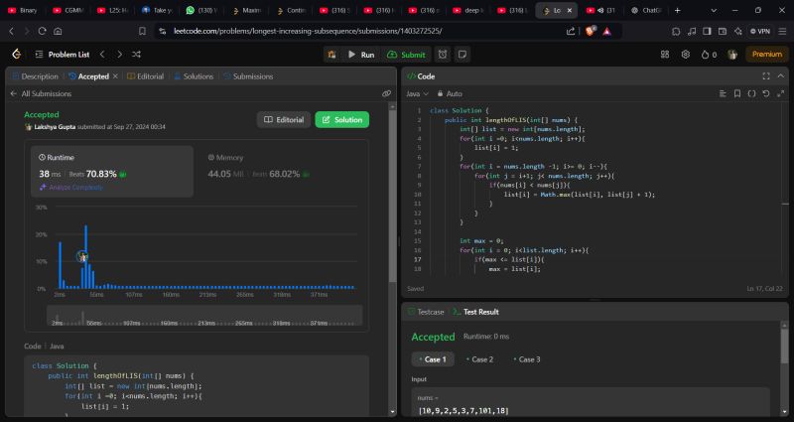Toggle the VPN button
This screenshot has width=794, height=422.
tap(760, 31)
